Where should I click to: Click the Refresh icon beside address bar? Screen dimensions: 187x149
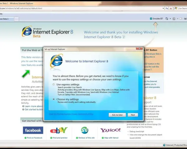click(x=167, y=8)
